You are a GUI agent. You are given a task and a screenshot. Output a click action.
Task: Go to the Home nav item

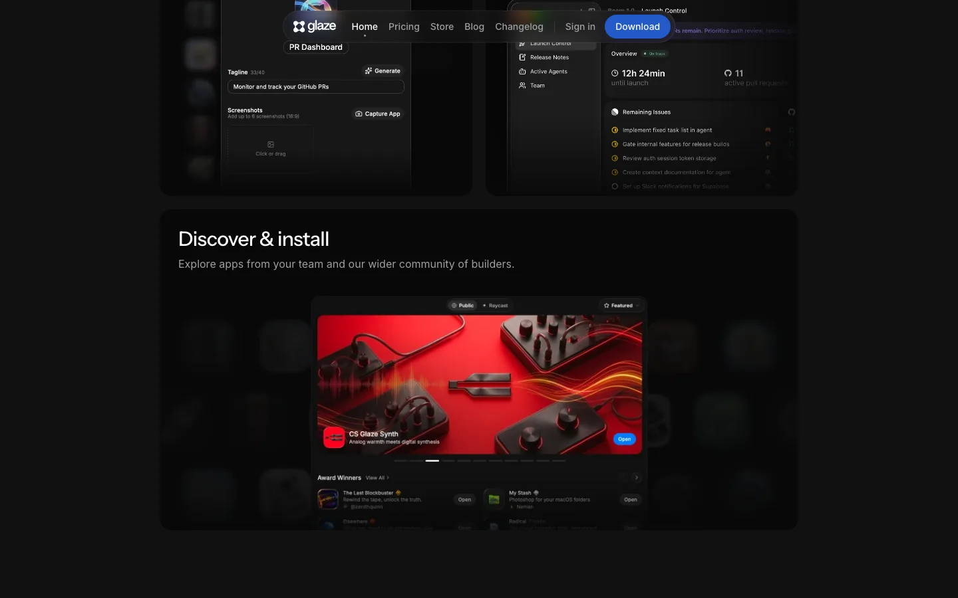[365, 27]
